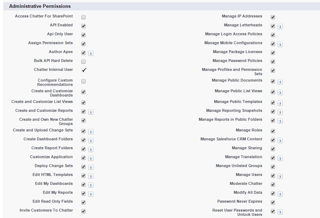Open info icon beside Deploy Change Sets
Viewport: 320px width, 218px height.
pyautogui.click(x=91, y=167)
